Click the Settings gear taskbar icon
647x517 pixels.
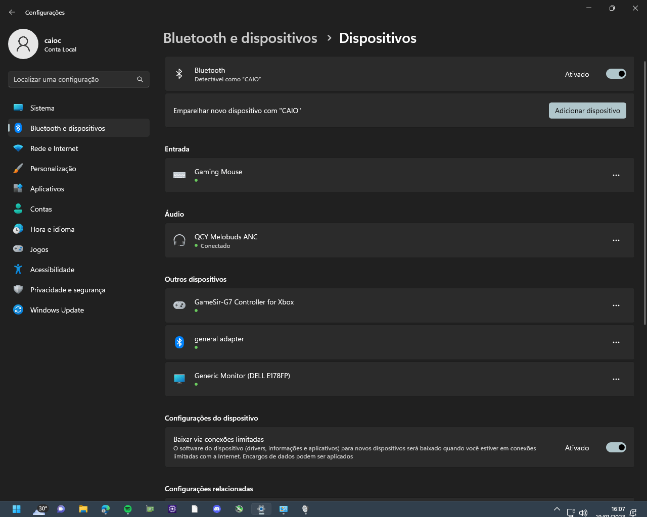[x=261, y=509]
